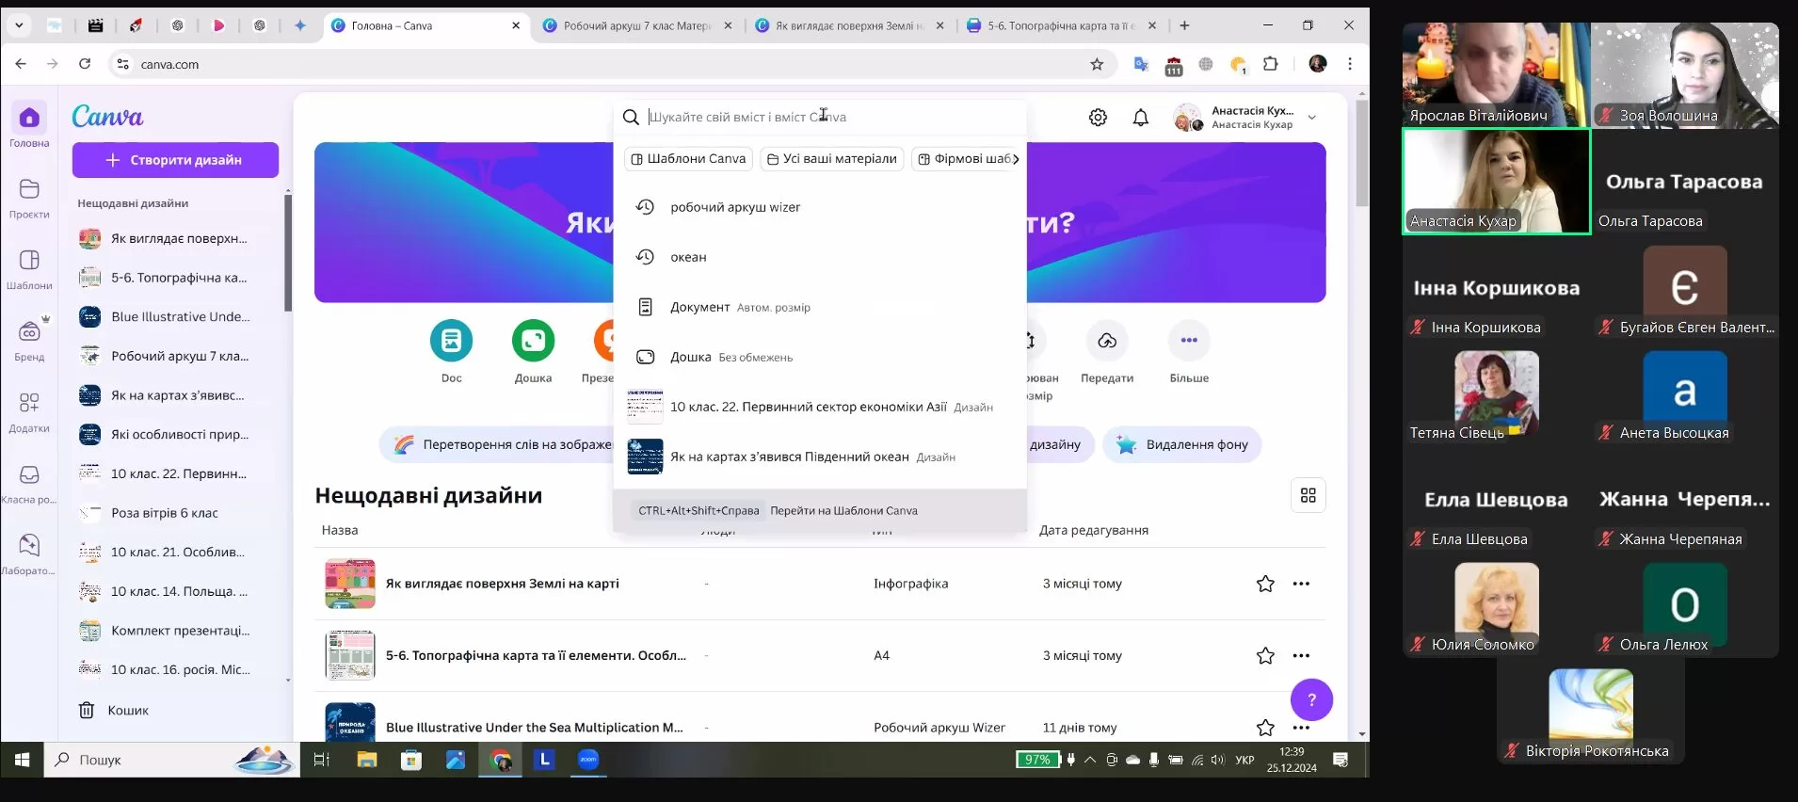Open the taskbar clock showing 12:39

(x=1292, y=760)
